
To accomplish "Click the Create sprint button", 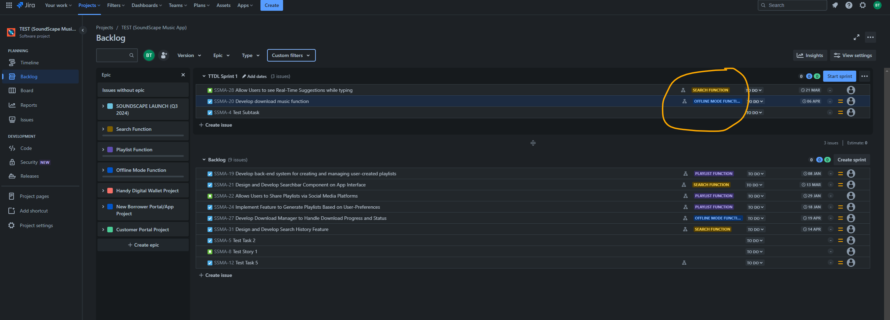I will point(852,160).
